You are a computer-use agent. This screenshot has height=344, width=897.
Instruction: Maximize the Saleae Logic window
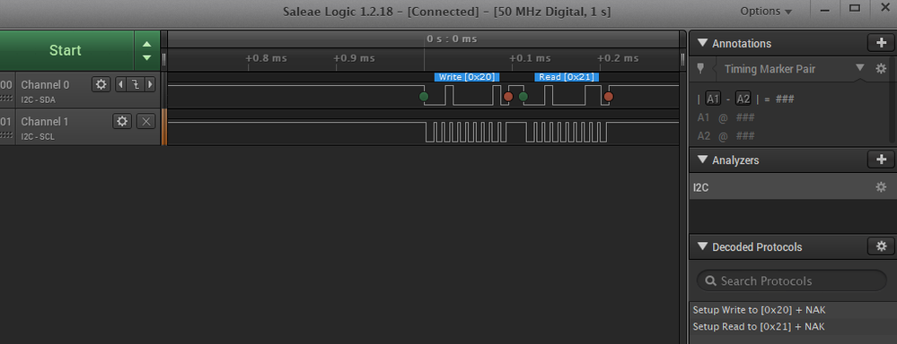[855, 9]
